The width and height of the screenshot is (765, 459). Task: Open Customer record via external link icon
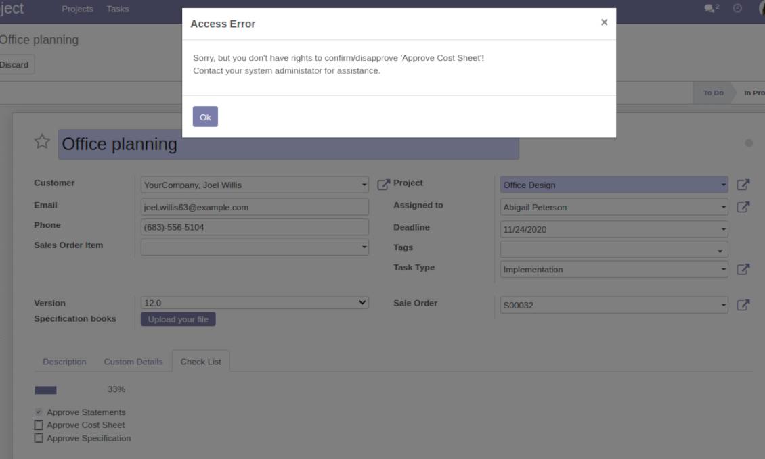click(x=383, y=185)
